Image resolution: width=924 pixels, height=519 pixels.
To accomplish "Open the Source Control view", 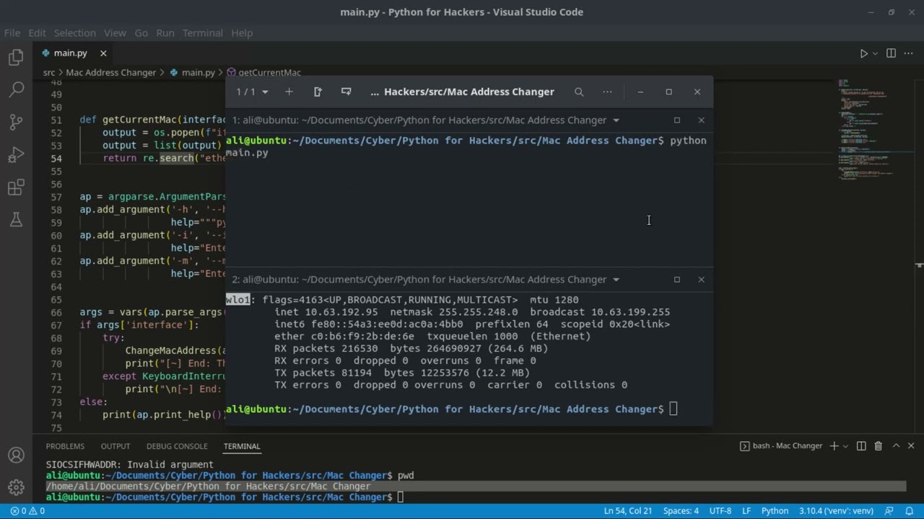I will [16, 123].
